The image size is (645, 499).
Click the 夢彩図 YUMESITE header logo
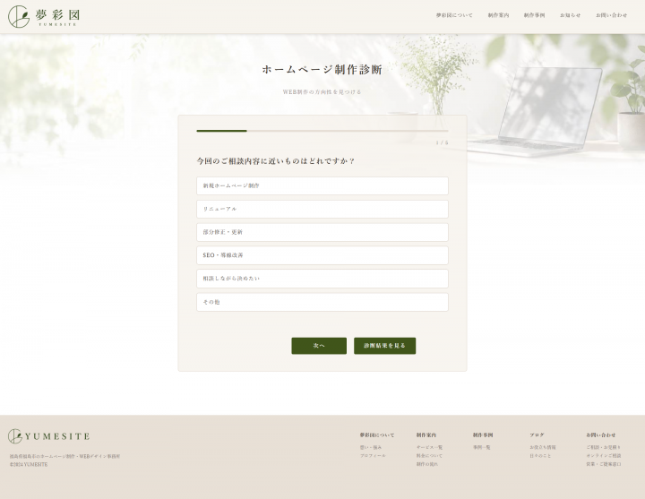(44, 16)
